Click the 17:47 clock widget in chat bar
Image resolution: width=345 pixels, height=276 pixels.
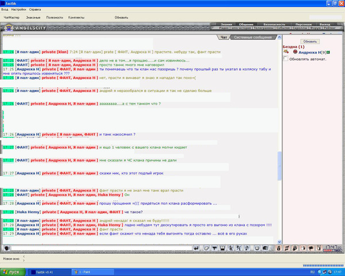[333, 248]
